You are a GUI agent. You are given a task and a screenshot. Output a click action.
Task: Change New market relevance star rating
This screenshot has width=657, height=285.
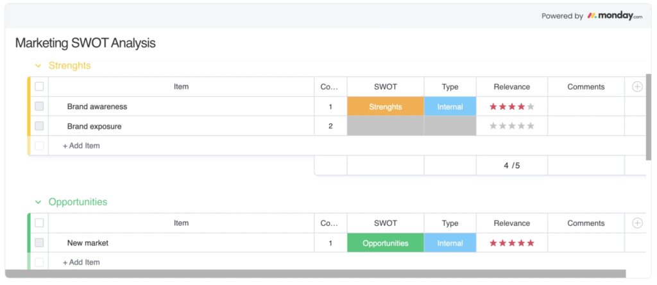pos(511,243)
